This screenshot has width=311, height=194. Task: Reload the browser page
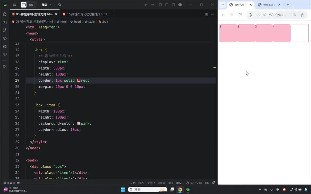[240, 15]
